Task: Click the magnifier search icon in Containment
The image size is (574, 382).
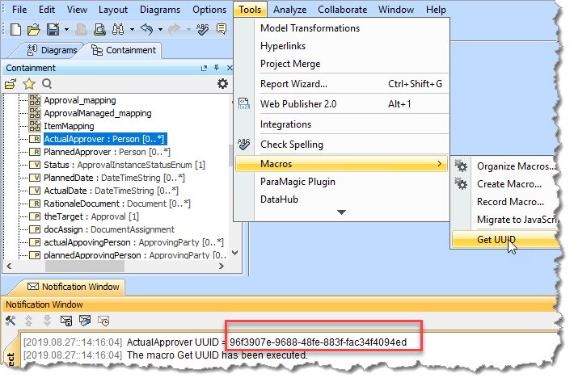Action: pos(47,83)
